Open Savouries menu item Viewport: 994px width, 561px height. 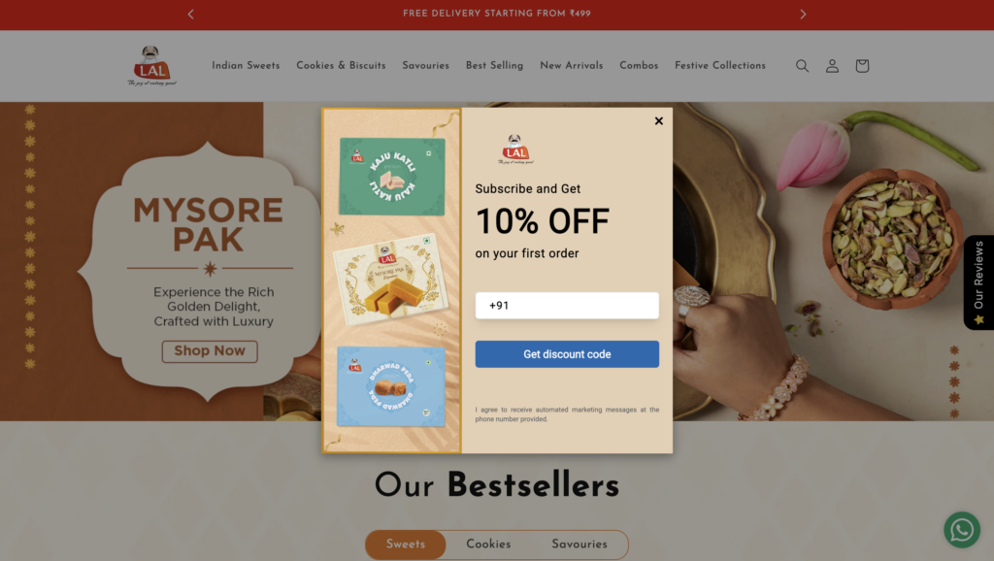coord(425,66)
